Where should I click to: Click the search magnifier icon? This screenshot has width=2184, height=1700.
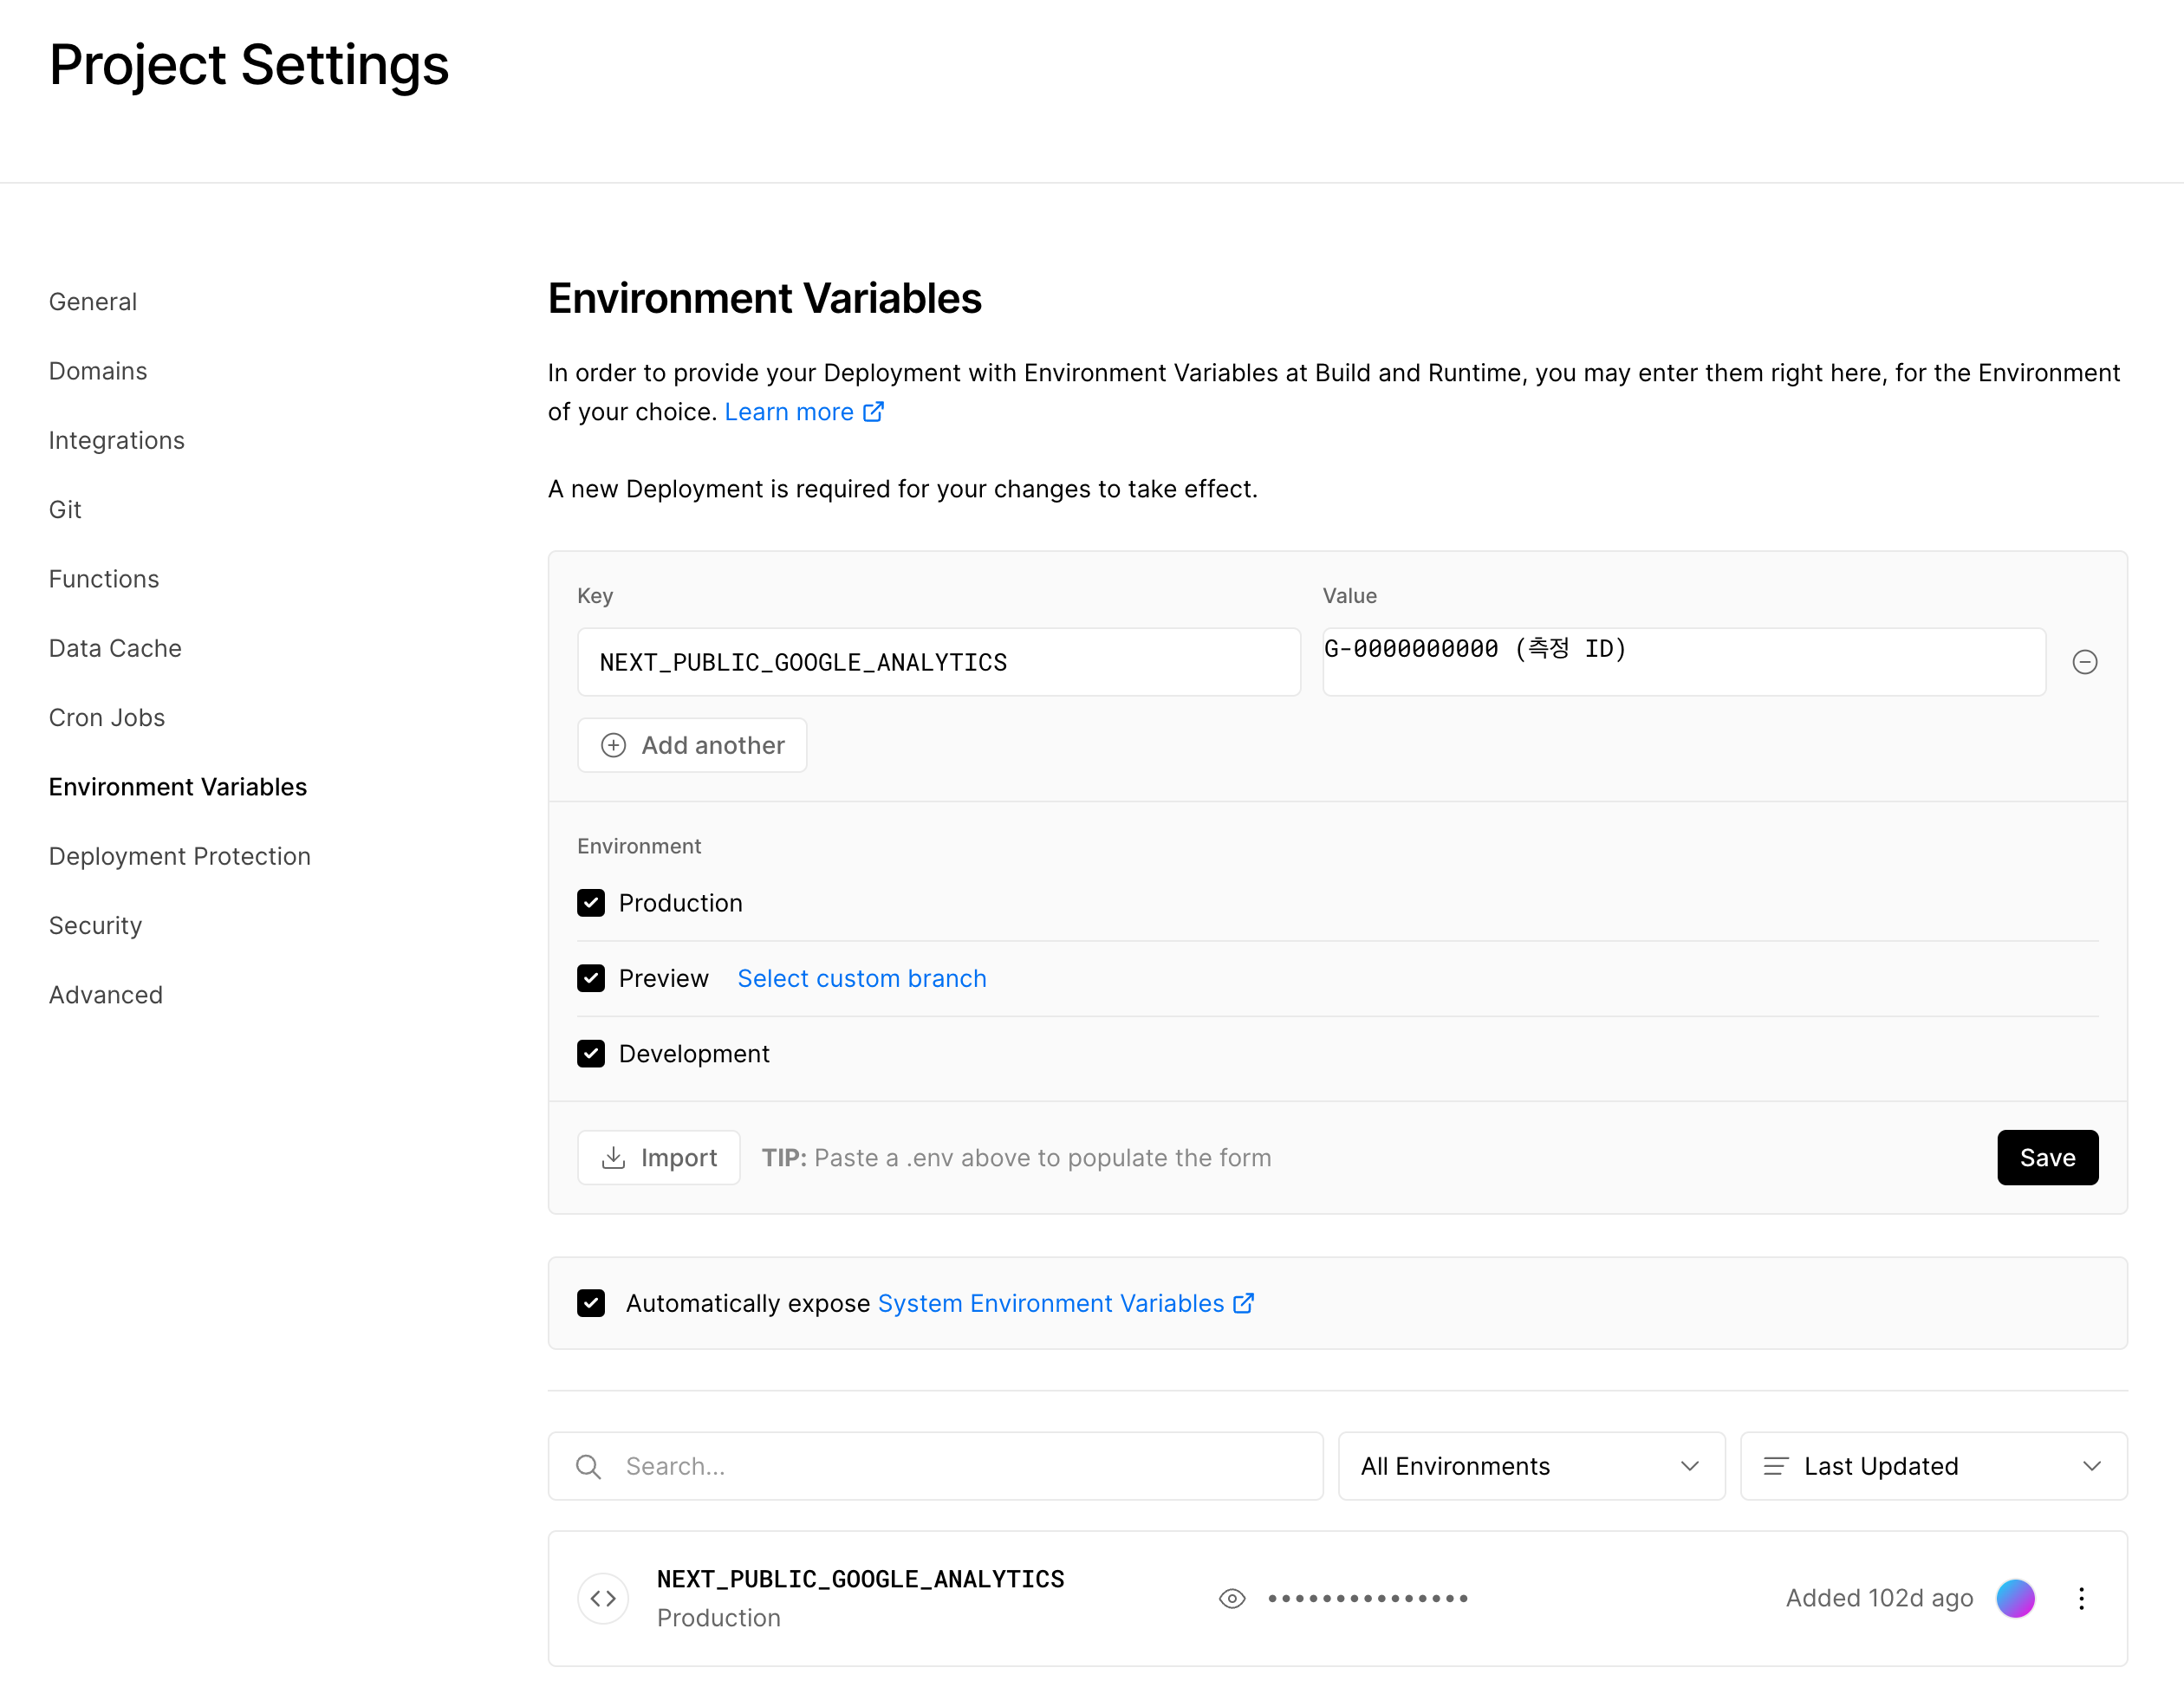coord(589,1465)
